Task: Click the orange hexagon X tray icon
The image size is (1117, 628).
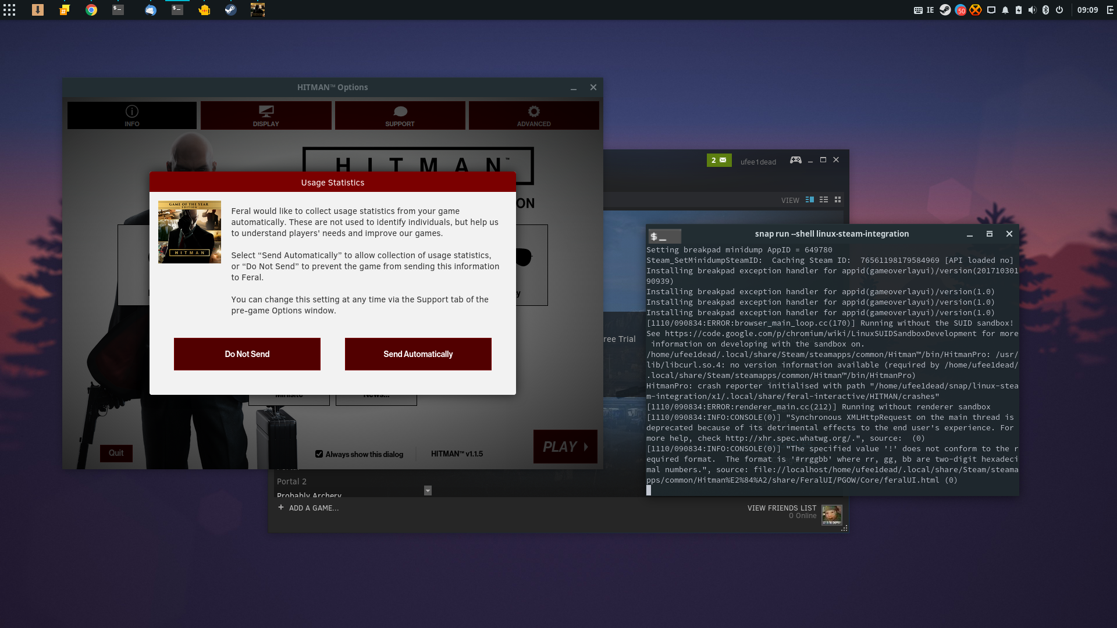Action: 976,10
